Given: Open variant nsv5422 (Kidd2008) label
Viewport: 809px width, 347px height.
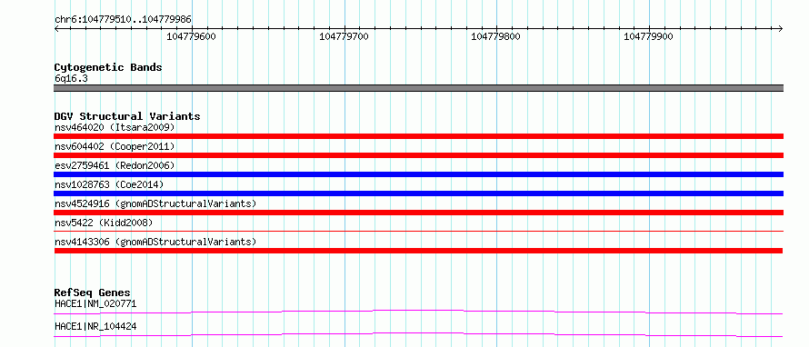Looking at the screenshot, I should (104, 223).
